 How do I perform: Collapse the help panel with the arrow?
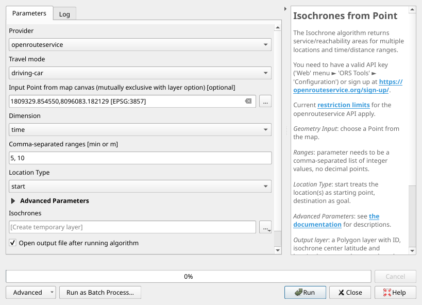point(285,9)
